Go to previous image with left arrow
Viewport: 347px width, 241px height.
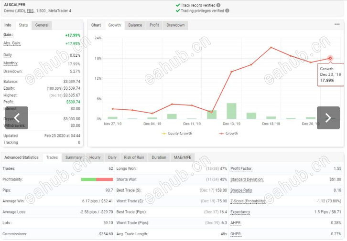click(x=17, y=118)
